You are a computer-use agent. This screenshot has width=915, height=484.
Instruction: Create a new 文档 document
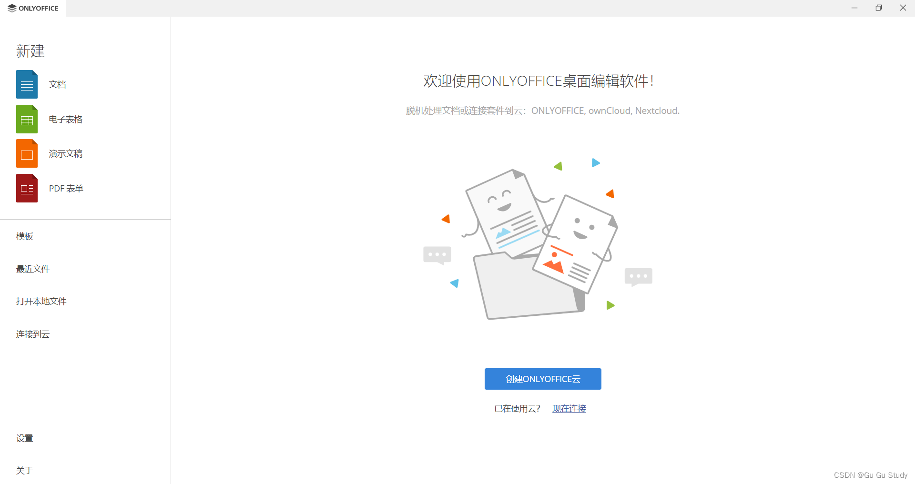coord(57,84)
